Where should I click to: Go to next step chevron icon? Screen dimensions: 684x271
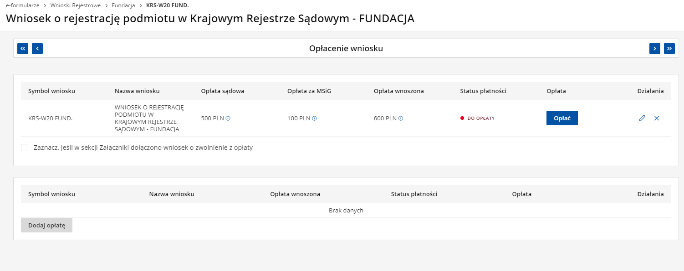654,49
